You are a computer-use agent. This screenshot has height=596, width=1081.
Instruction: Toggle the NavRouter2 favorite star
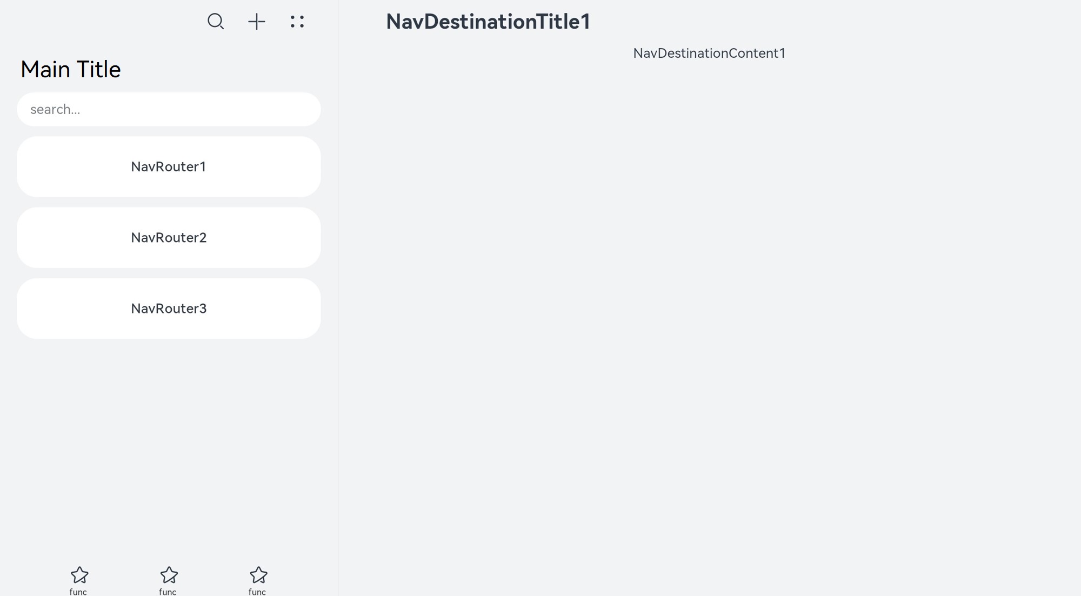tap(168, 575)
